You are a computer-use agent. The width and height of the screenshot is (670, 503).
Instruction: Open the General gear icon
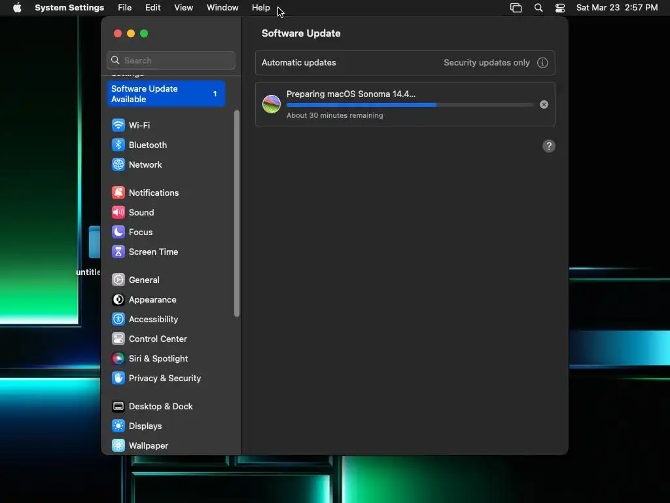pos(118,280)
